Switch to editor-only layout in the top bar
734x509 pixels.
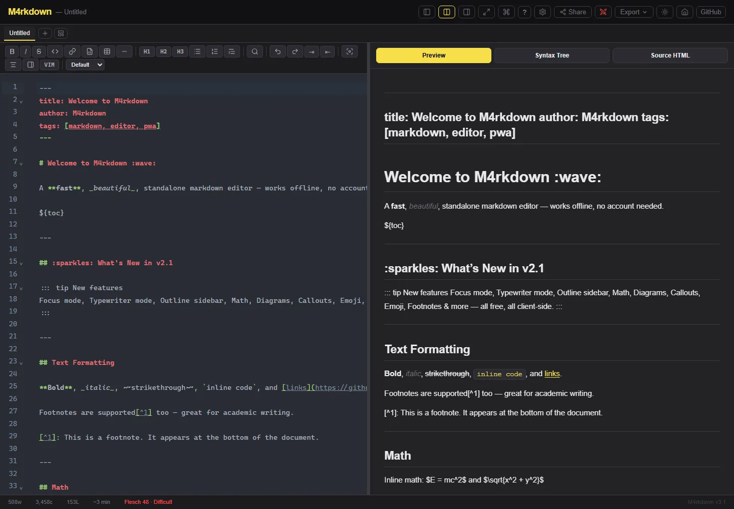pos(427,12)
